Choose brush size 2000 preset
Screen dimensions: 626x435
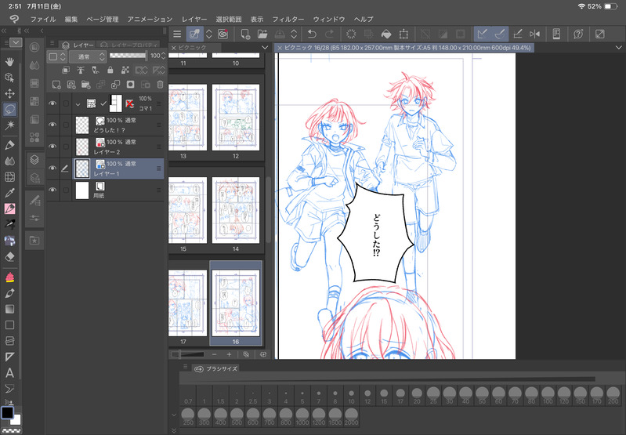tap(351, 417)
